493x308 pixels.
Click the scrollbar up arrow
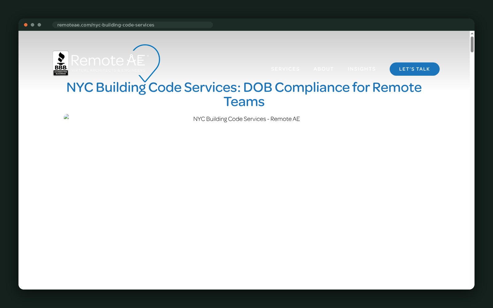tap(472, 33)
